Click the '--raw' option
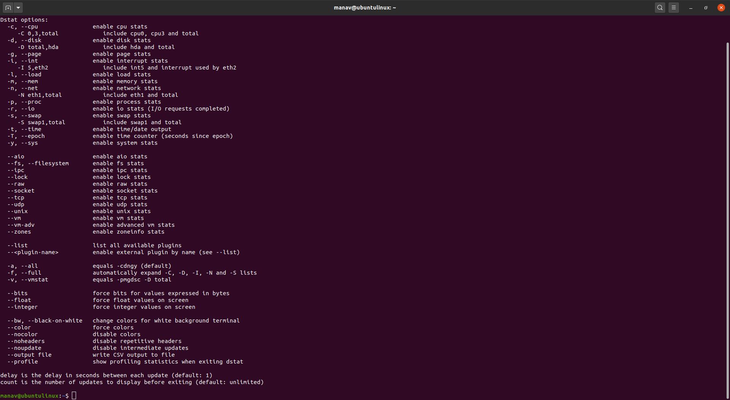 [16, 184]
